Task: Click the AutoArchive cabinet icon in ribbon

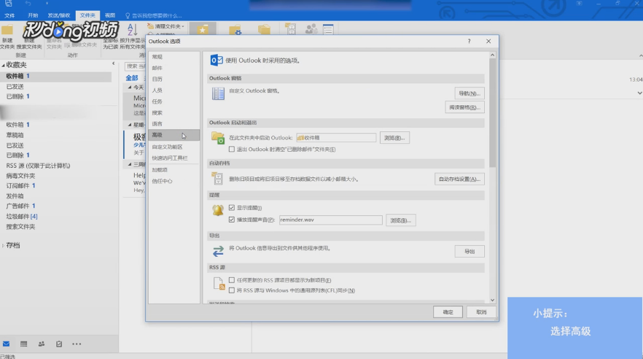Action: click(x=290, y=29)
